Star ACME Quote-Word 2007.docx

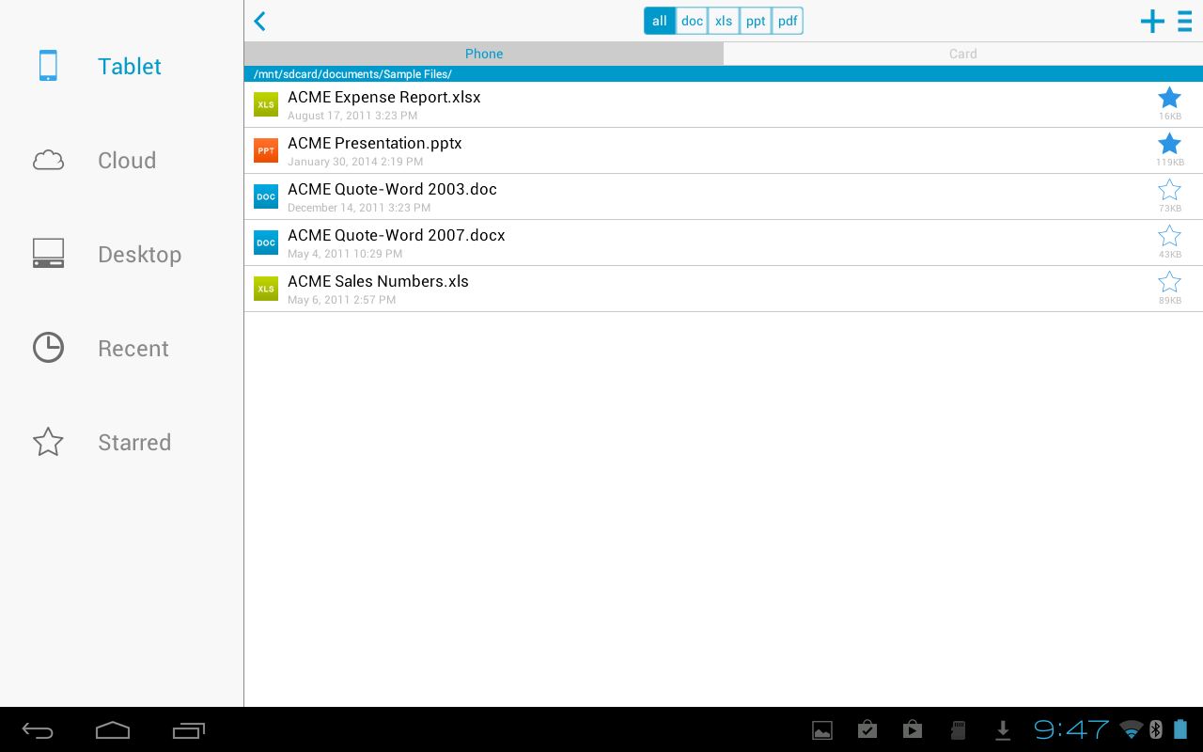click(x=1169, y=235)
